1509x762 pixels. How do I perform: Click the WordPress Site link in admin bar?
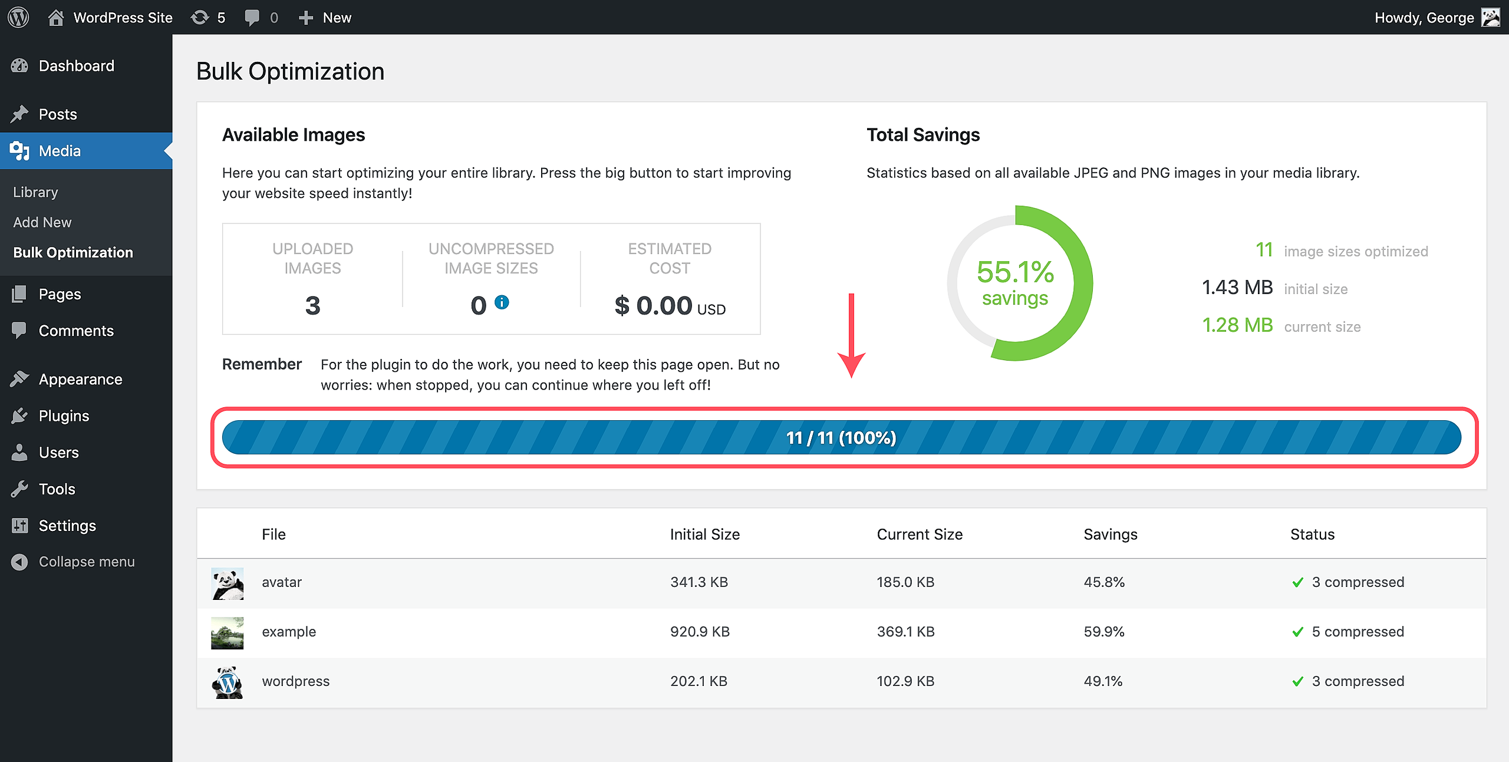point(123,17)
